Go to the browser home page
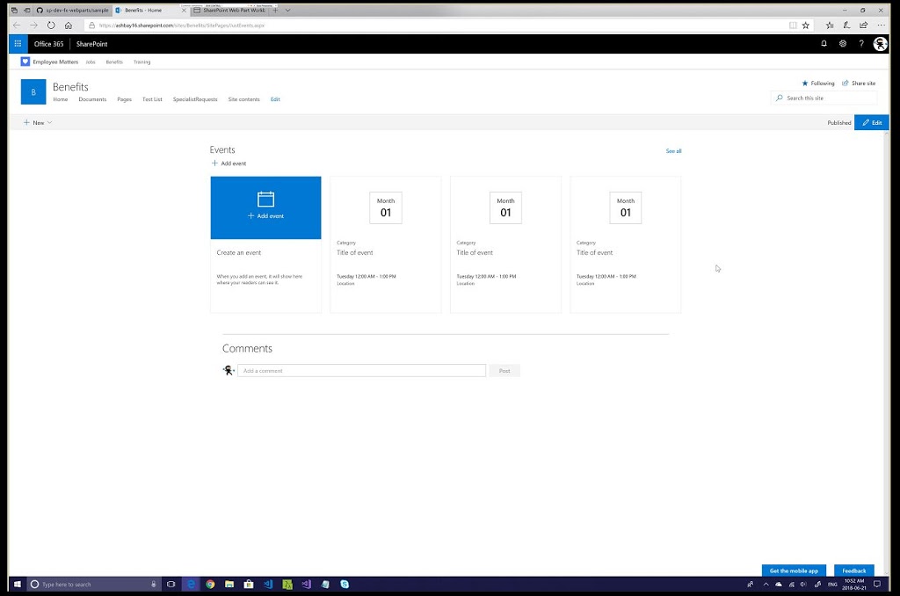 pos(69,25)
